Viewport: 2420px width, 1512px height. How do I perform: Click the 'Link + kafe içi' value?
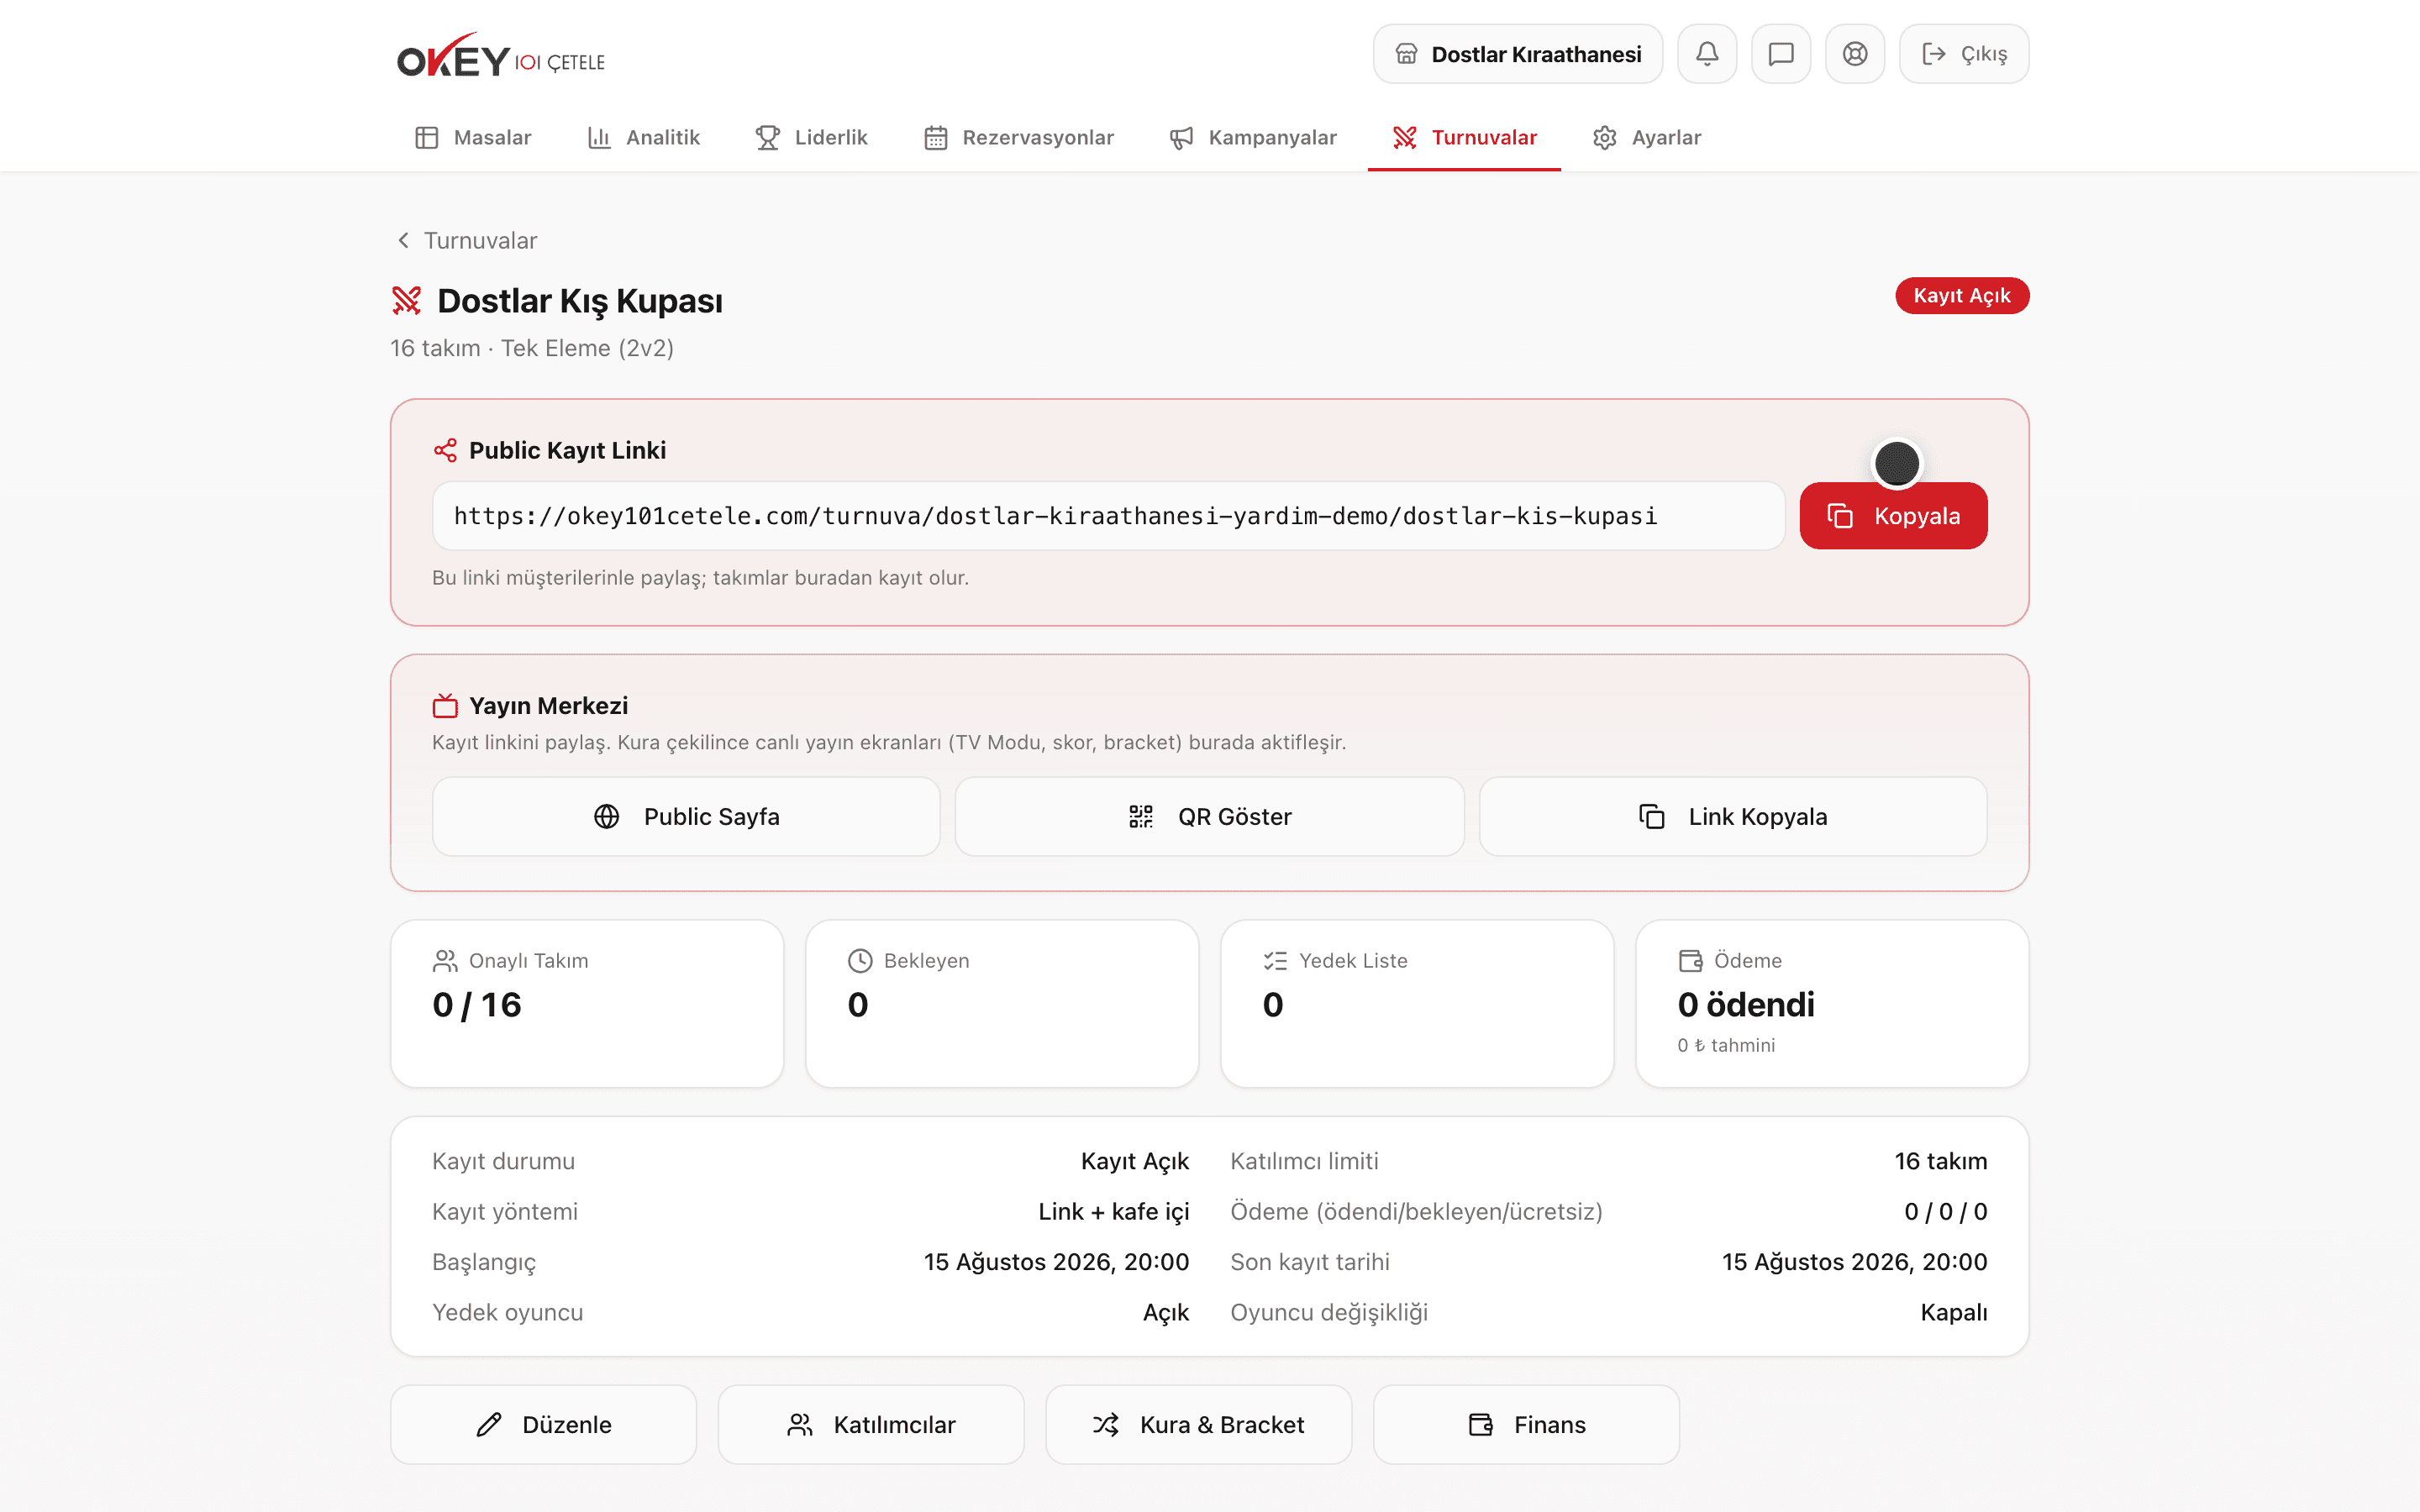(x=1113, y=1211)
